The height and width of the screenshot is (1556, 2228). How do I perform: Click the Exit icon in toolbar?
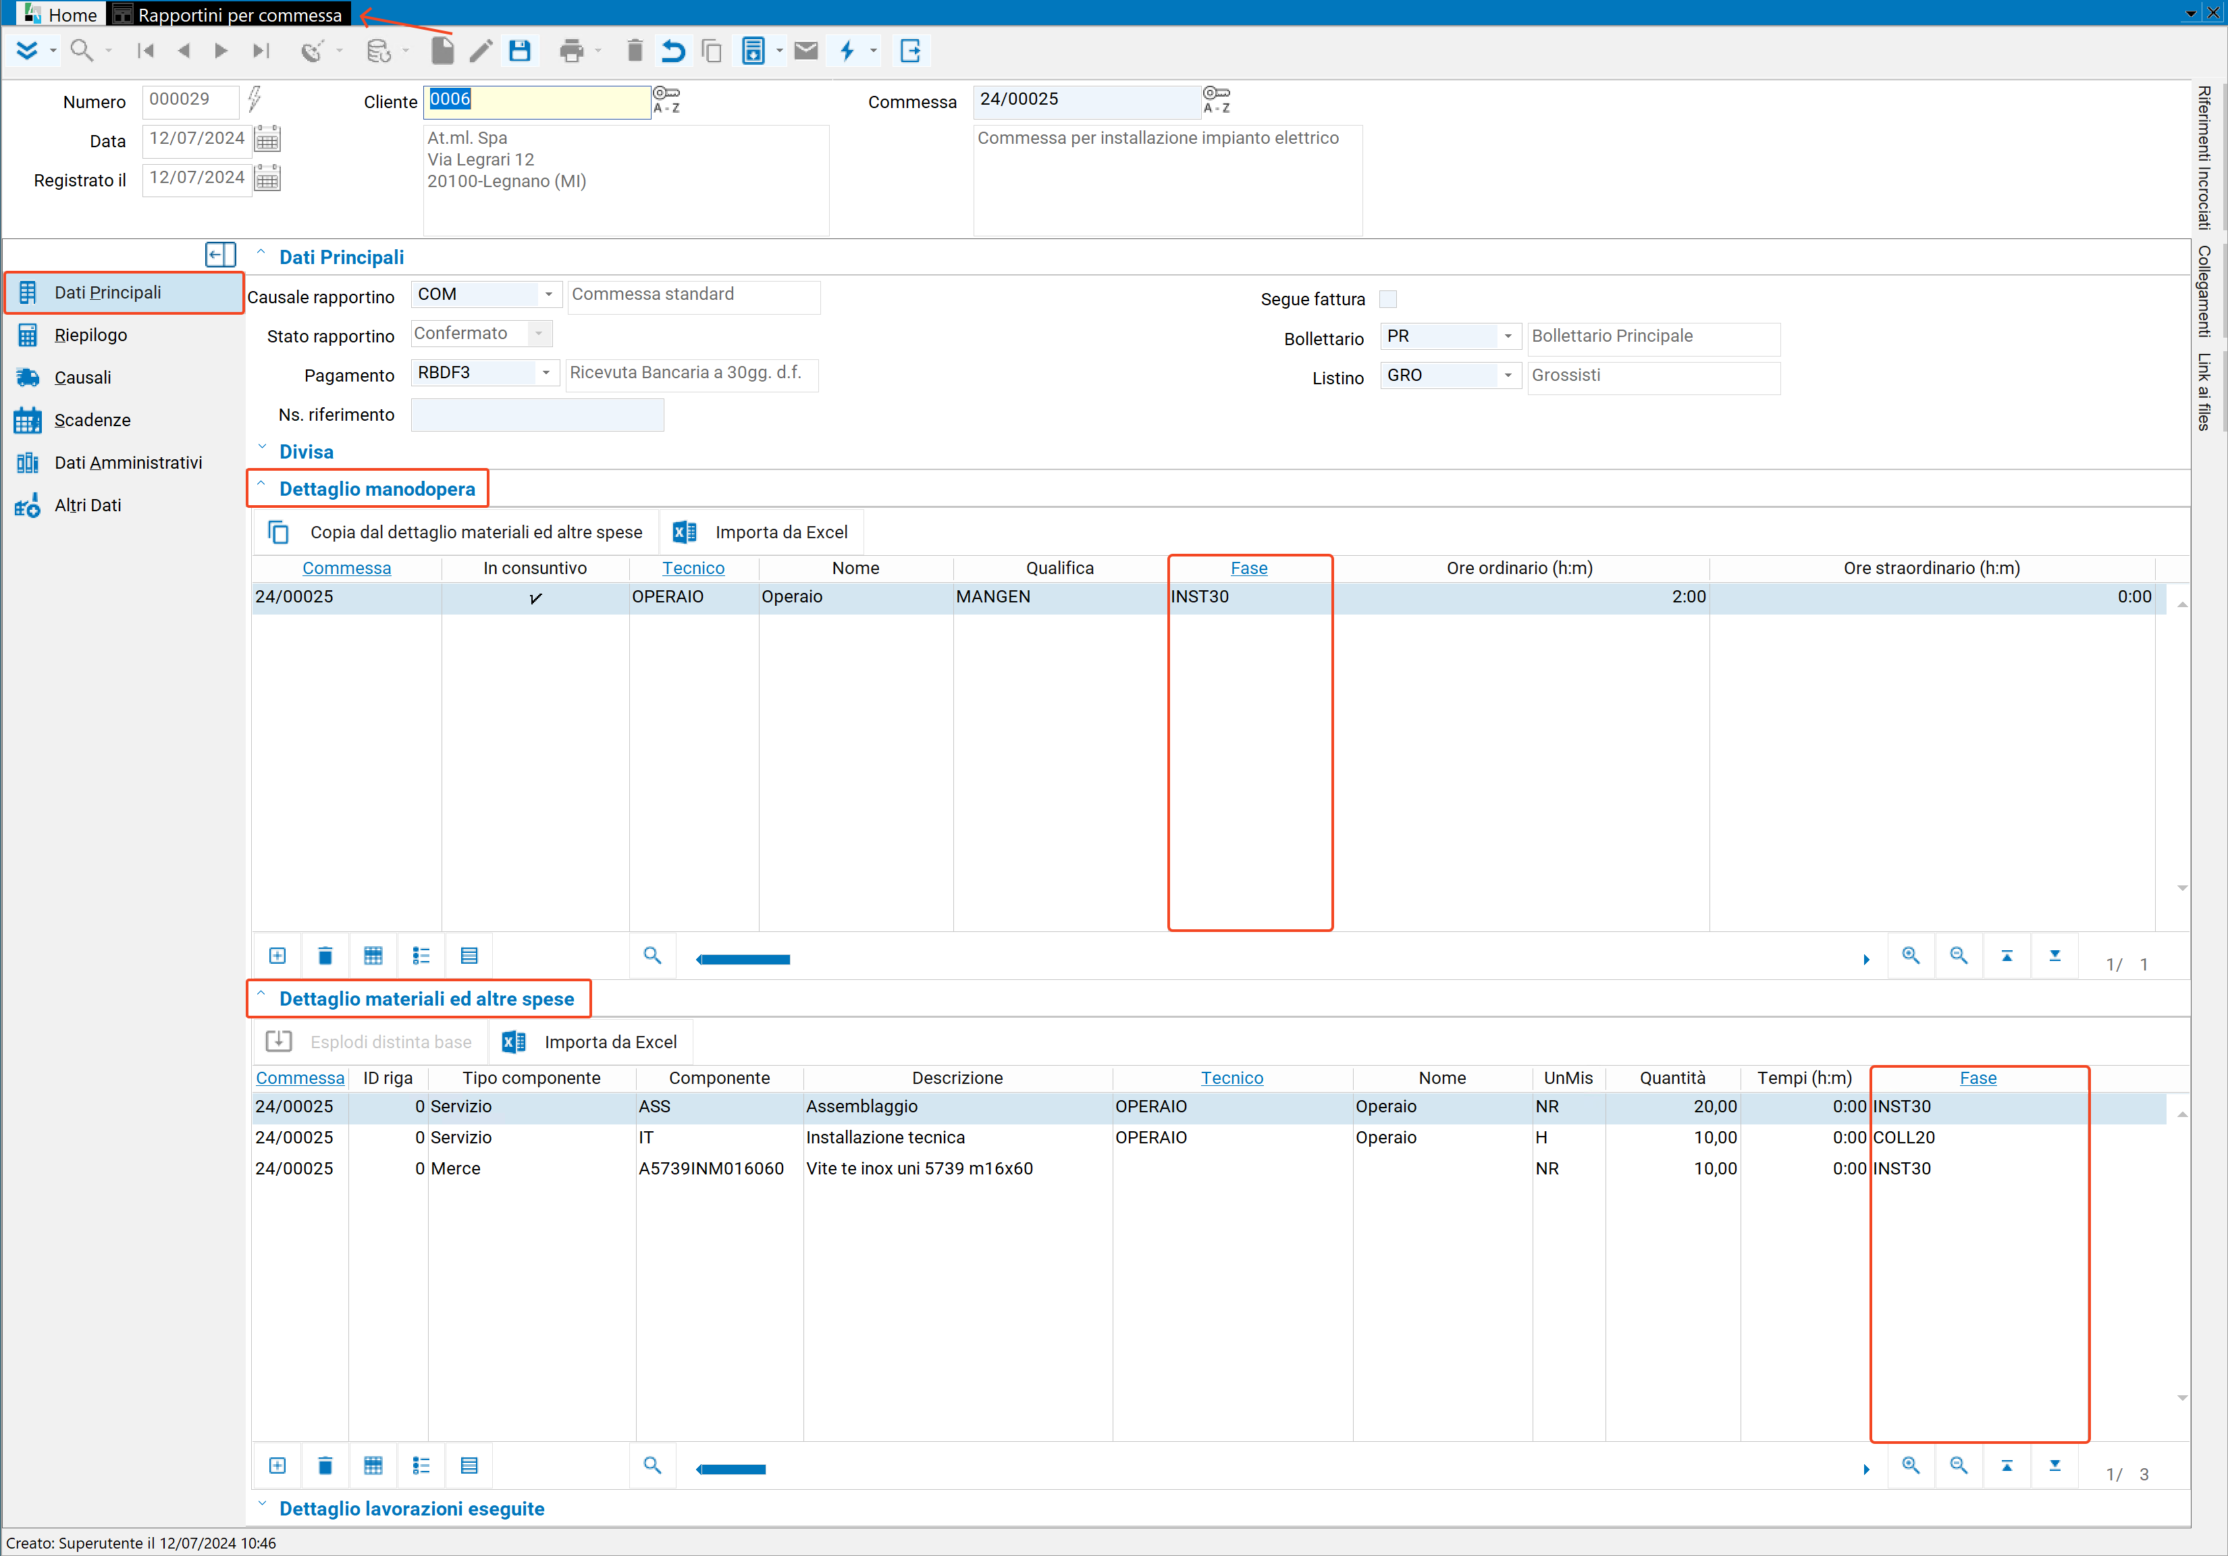(910, 51)
